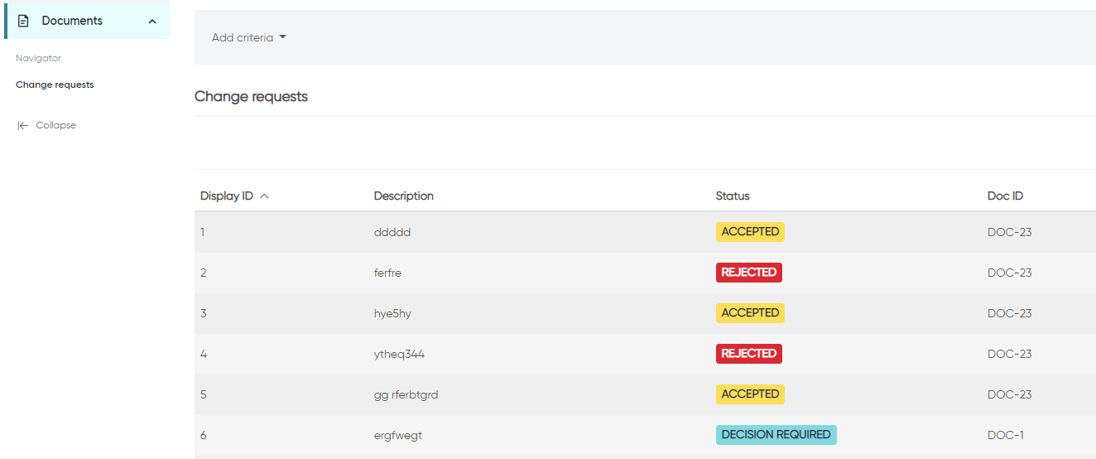Sort by Display ID column header
This screenshot has width=1096, height=459.
tap(227, 196)
